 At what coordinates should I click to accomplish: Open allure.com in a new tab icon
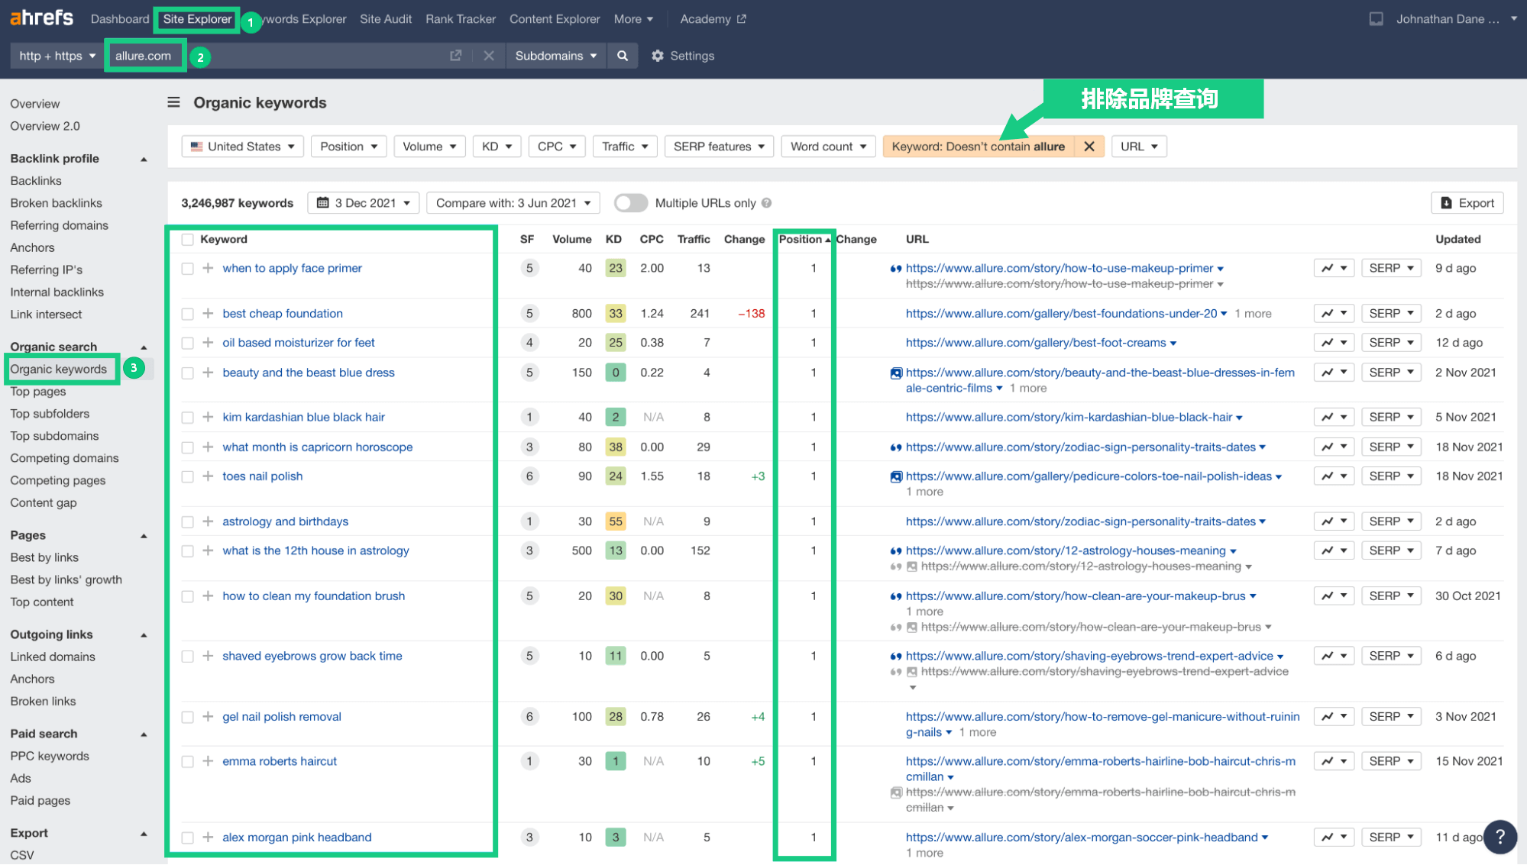click(456, 56)
